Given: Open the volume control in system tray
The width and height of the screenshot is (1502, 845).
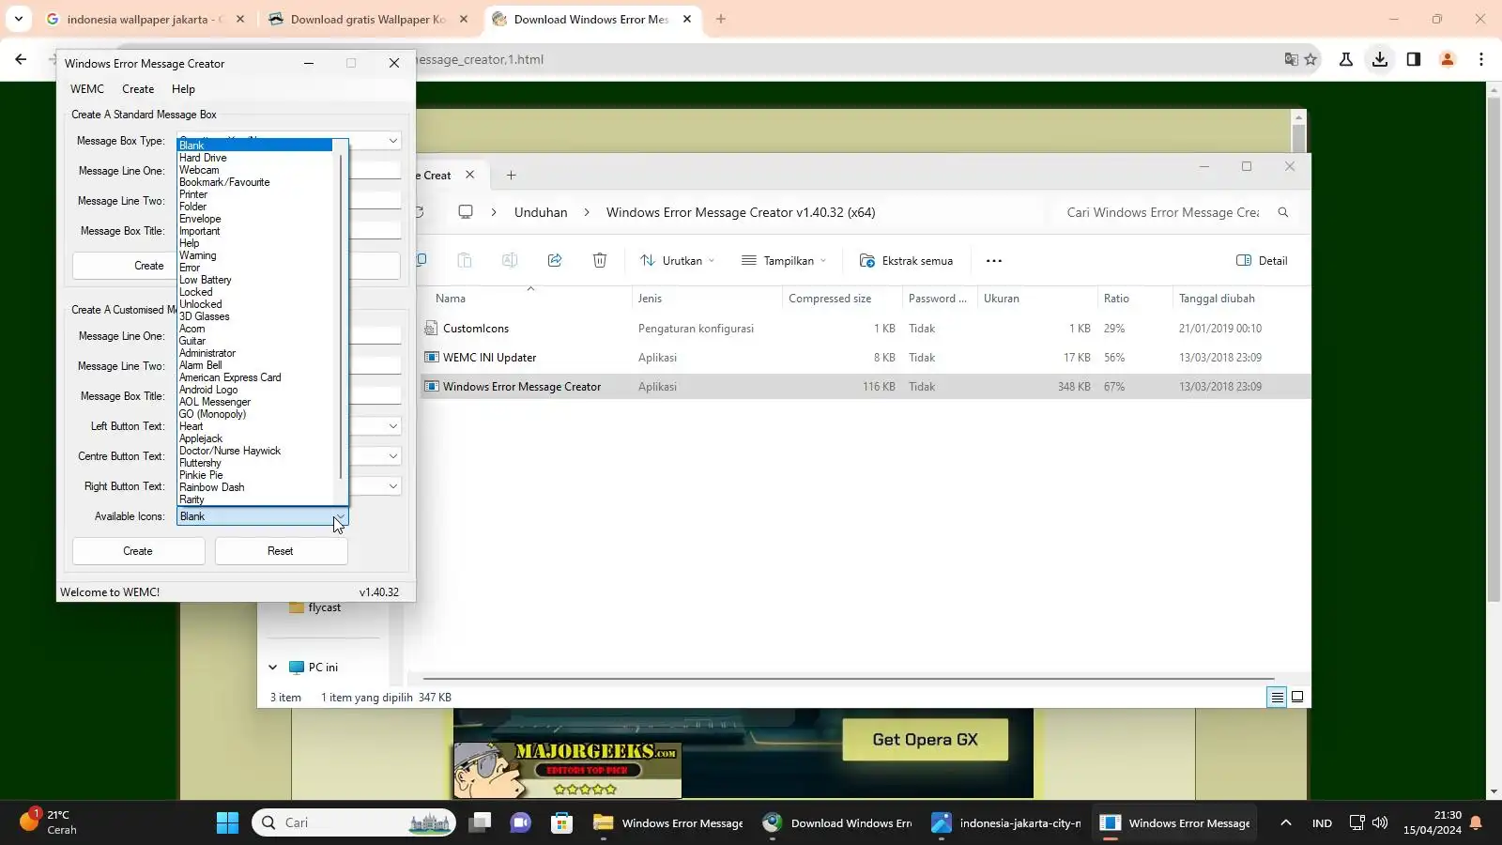Looking at the screenshot, I should point(1379,823).
